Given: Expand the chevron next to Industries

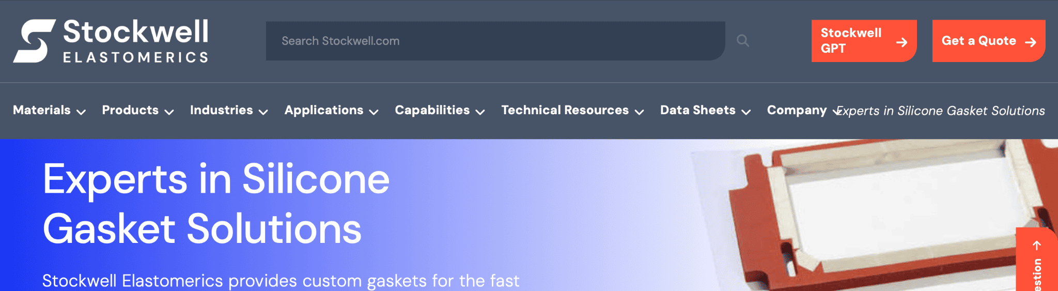Looking at the screenshot, I should pyautogui.click(x=263, y=112).
